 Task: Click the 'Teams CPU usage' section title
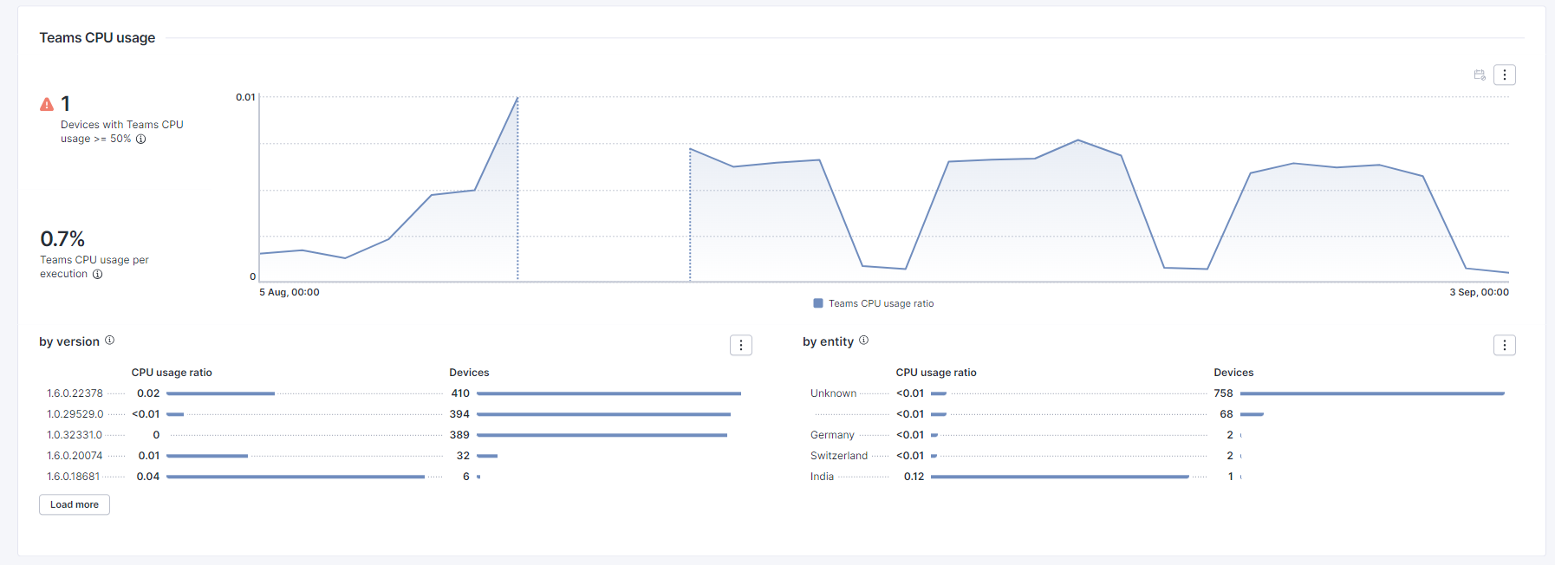pyautogui.click(x=97, y=37)
